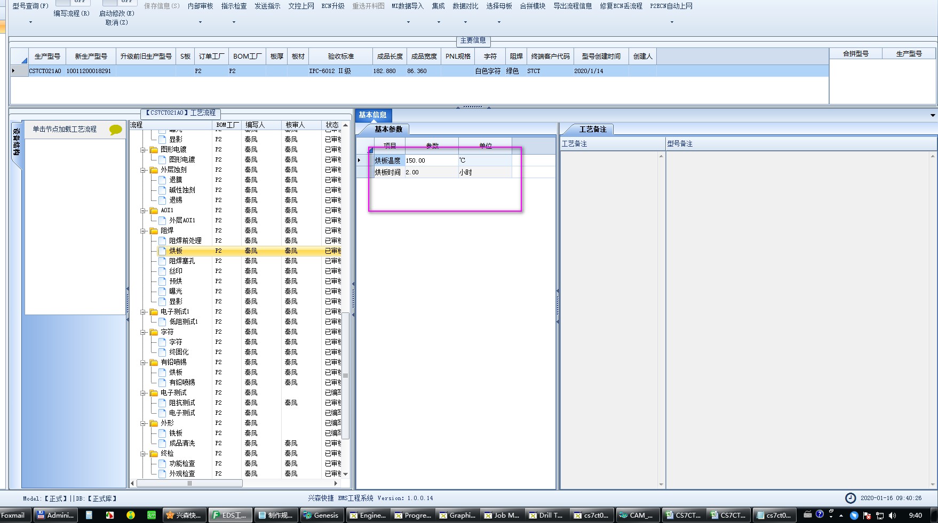Click the document icon of 碱性蚀刻 step

point(162,190)
